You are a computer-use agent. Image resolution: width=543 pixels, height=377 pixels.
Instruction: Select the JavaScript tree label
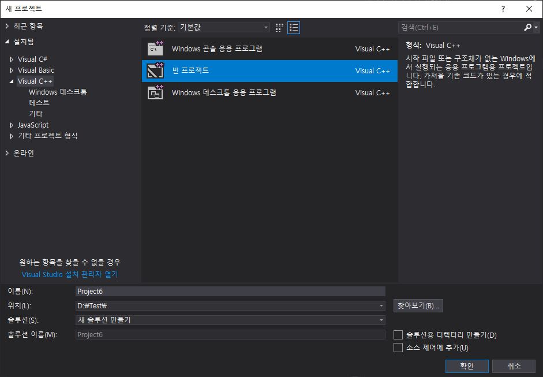(x=33, y=125)
